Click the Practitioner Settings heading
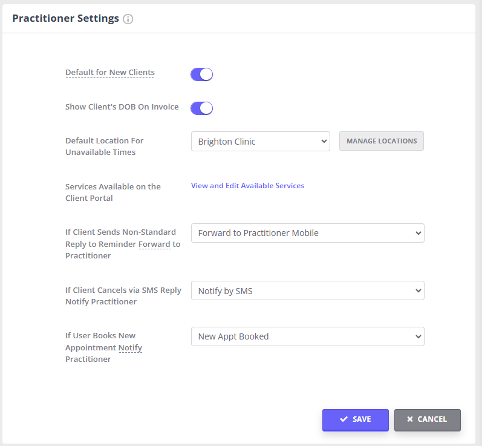 pos(65,18)
